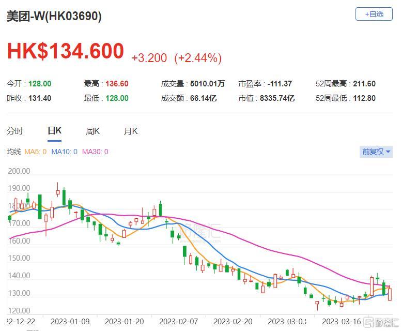Click the (+2.44%) percentage change
402x331 pixels.
click(198, 58)
